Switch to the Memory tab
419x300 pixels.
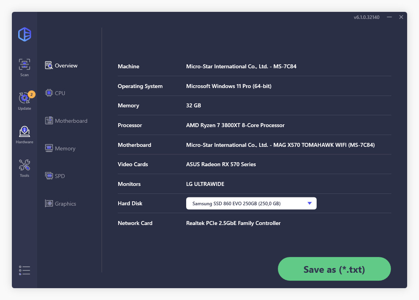coord(64,148)
